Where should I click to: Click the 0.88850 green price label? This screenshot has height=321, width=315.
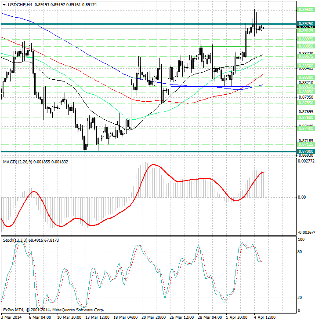pyautogui.click(x=305, y=46)
